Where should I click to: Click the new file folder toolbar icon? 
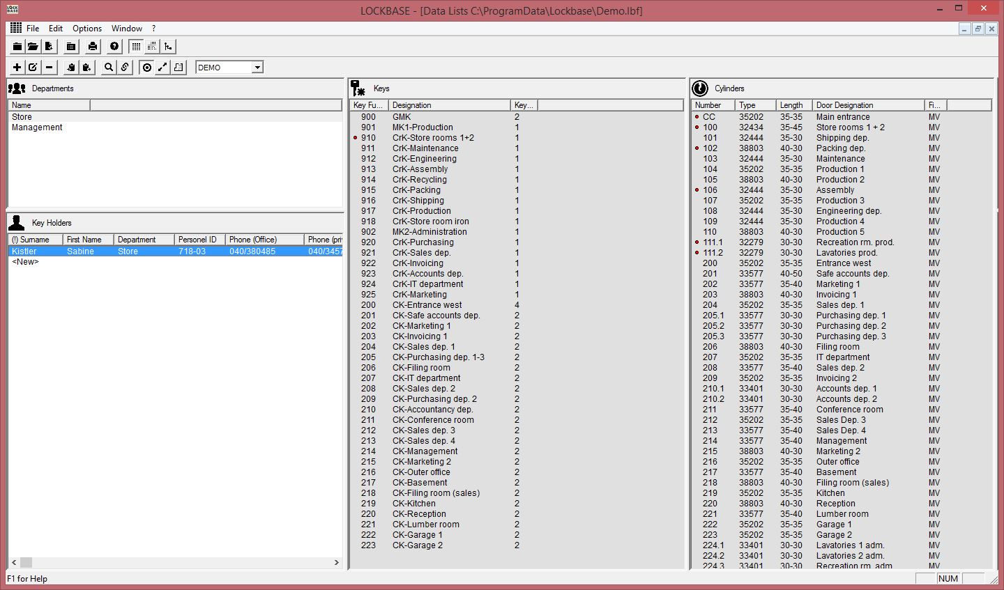click(17, 47)
